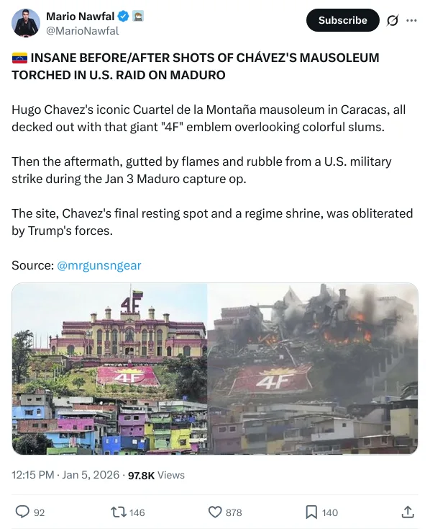Open Mario Nawfal's profile avatar
Screen dimensions: 430x529
coord(26,23)
